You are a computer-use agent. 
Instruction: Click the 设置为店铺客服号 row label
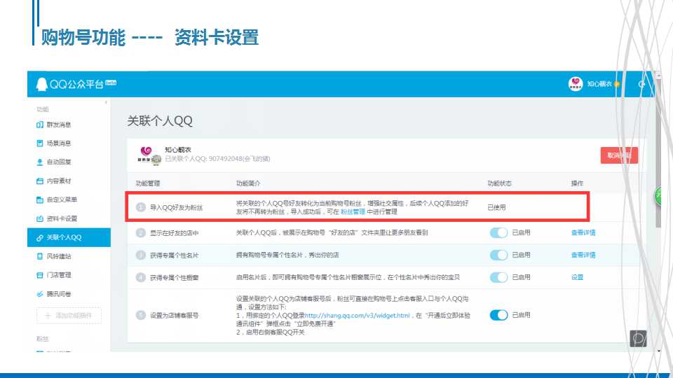click(x=175, y=316)
